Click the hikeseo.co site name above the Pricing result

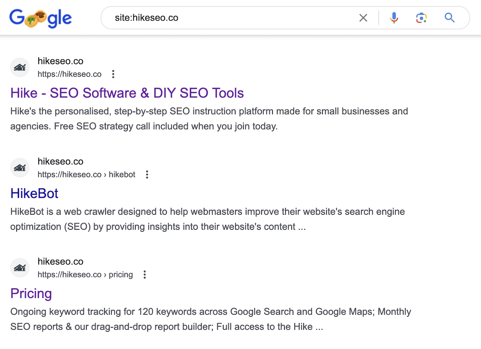61,262
